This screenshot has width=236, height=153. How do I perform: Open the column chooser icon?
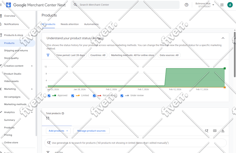pyautogui.click(x=214, y=131)
